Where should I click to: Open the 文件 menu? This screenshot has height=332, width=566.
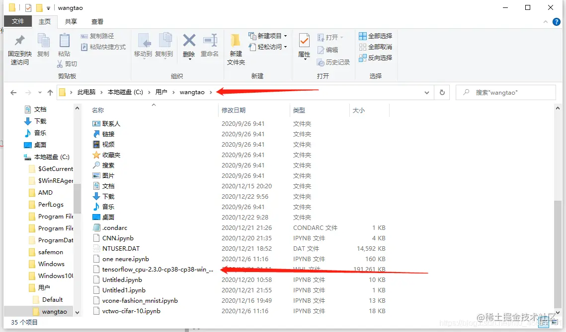click(18, 21)
